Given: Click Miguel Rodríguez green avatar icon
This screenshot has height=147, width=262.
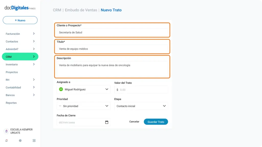Looking at the screenshot, I should click(x=61, y=89).
